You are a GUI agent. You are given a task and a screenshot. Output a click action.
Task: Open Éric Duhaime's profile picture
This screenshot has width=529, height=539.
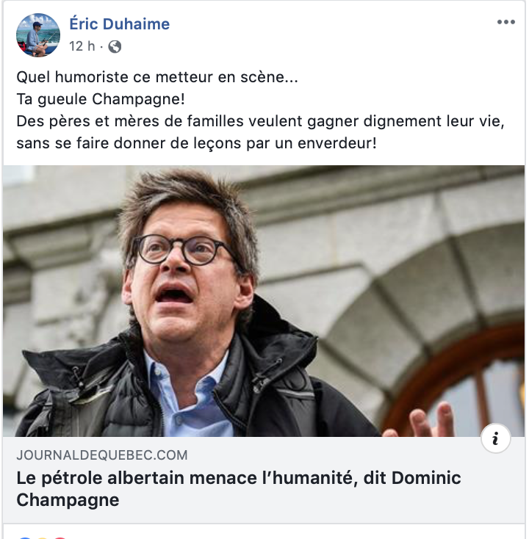pyautogui.click(x=38, y=35)
